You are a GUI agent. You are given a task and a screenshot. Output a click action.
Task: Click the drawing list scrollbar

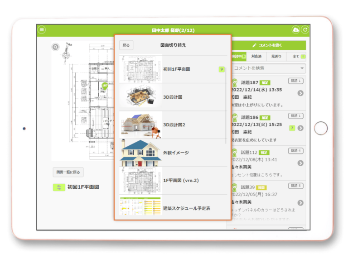click(x=227, y=104)
